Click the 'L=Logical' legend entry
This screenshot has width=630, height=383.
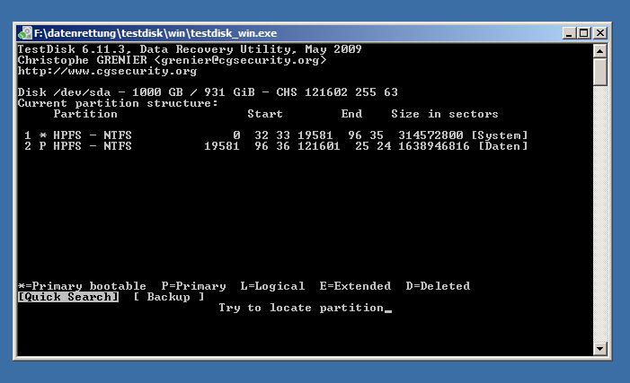point(272,286)
